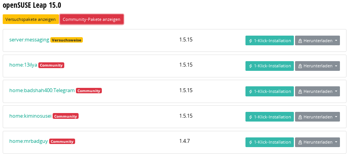
Task: Click the Community badge next to home:13ilya
Action: click(51, 65)
